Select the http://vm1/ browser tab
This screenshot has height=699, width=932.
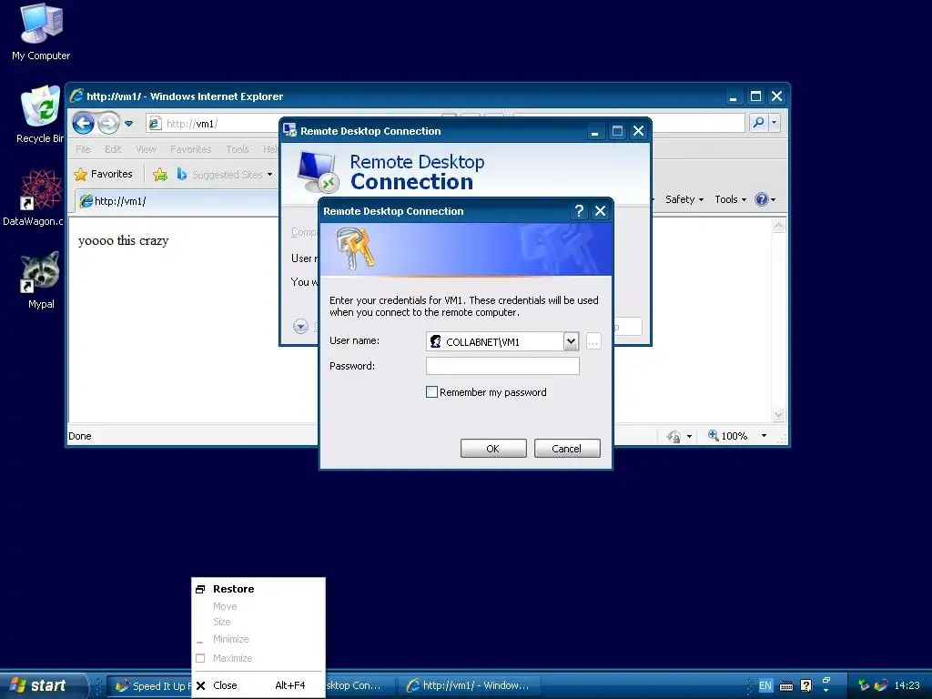click(x=178, y=201)
